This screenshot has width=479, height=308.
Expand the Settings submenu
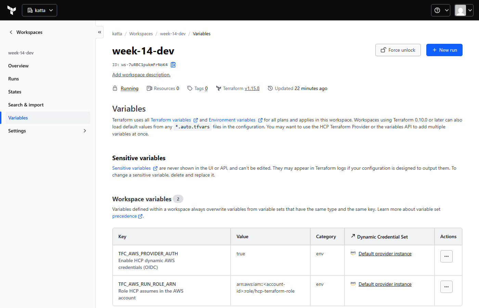(x=48, y=131)
